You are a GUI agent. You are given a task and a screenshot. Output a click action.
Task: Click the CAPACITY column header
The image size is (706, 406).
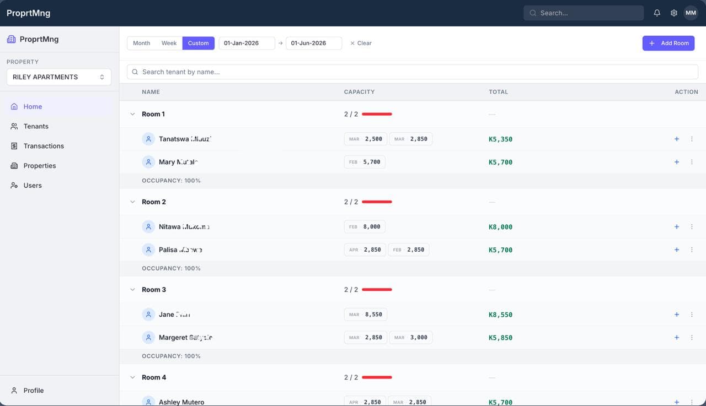(359, 92)
